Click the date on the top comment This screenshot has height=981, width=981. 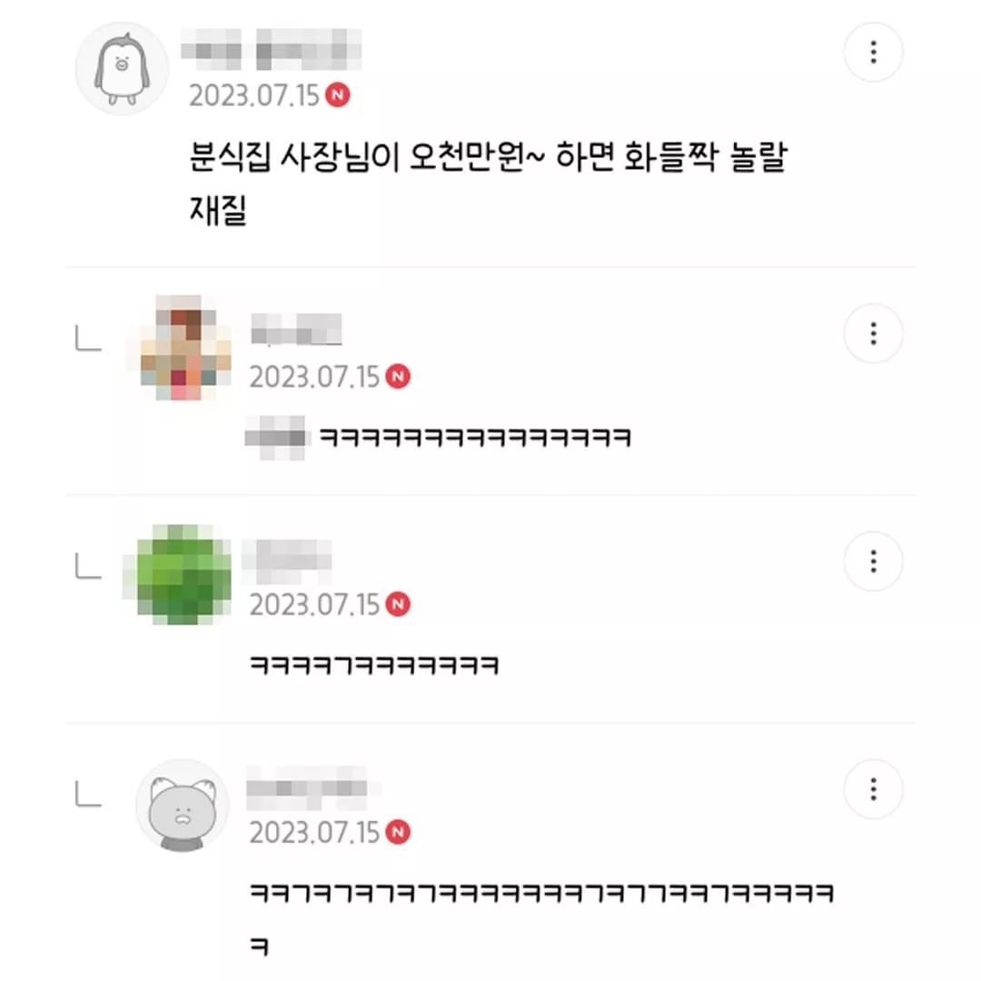click(x=254, y=95)
